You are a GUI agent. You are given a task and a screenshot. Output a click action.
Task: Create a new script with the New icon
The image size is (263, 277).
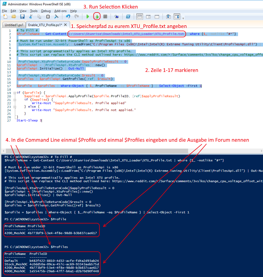(5, 17)
